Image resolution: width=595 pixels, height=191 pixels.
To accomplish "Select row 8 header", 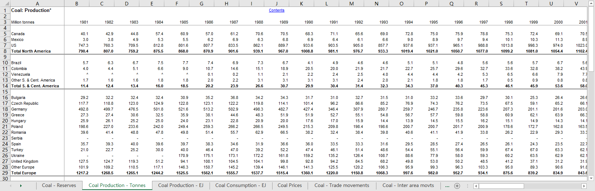I will point(5,51).
